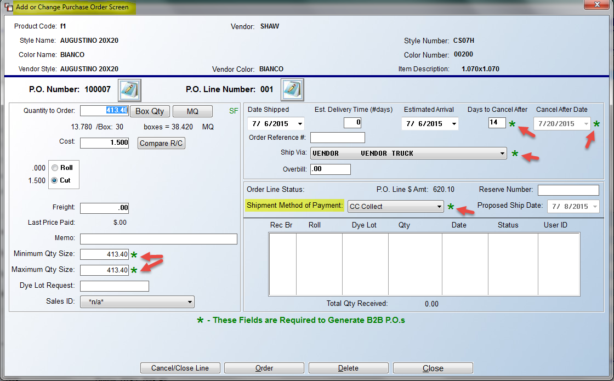Image resolution: width=614 pixels, height=381 pixels.
Task: Click the Cost input field
Action: (105, 143)
